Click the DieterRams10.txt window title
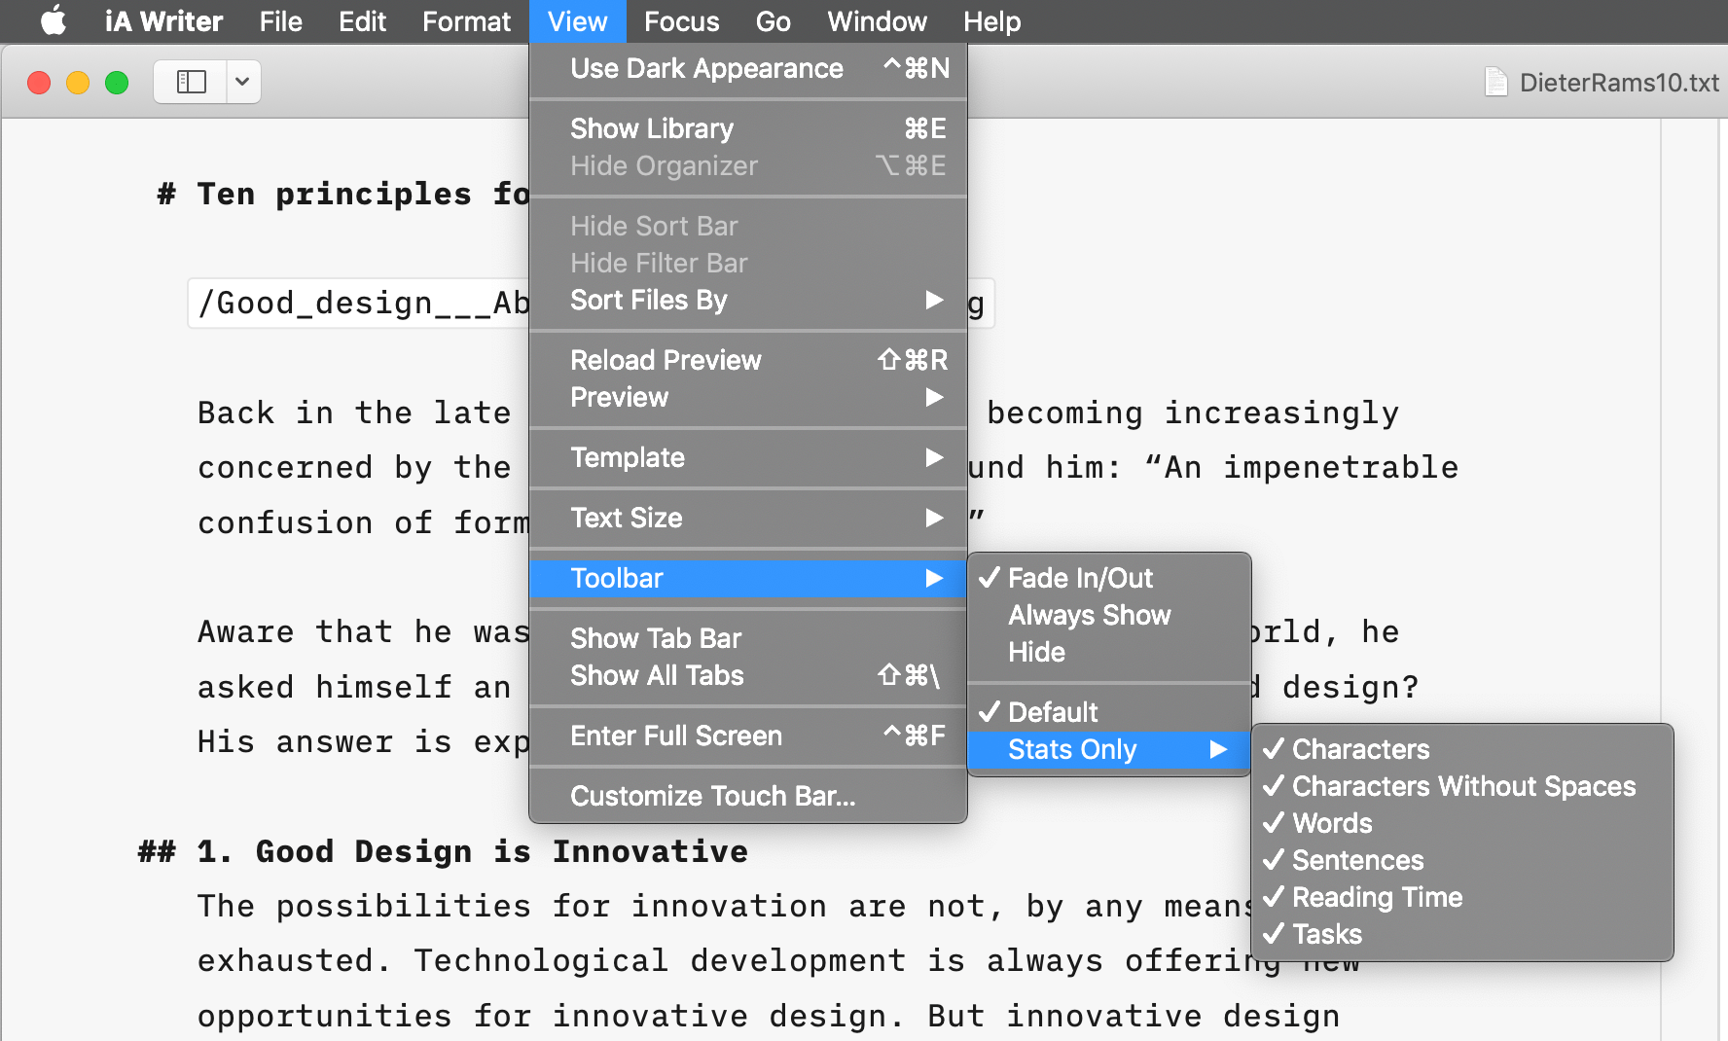1728x1041 pixels. [1619, 83]
